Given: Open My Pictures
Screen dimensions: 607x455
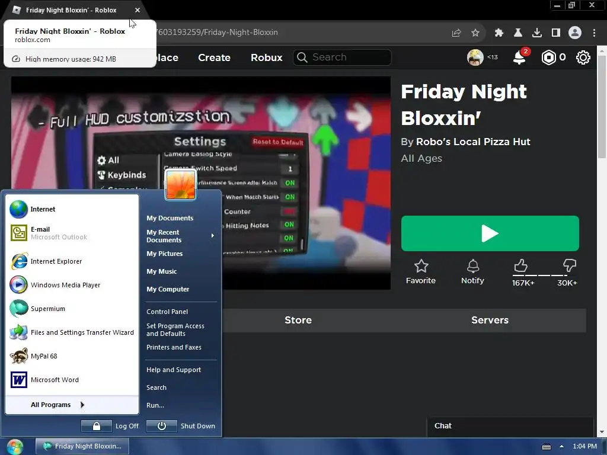Looking at the screenshot, I should pyautogui.click(x=165, y=254).
